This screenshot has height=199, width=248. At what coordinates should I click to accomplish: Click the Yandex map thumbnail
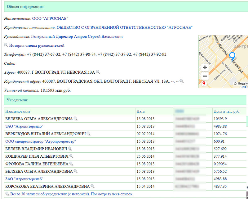tap(223, 62)
